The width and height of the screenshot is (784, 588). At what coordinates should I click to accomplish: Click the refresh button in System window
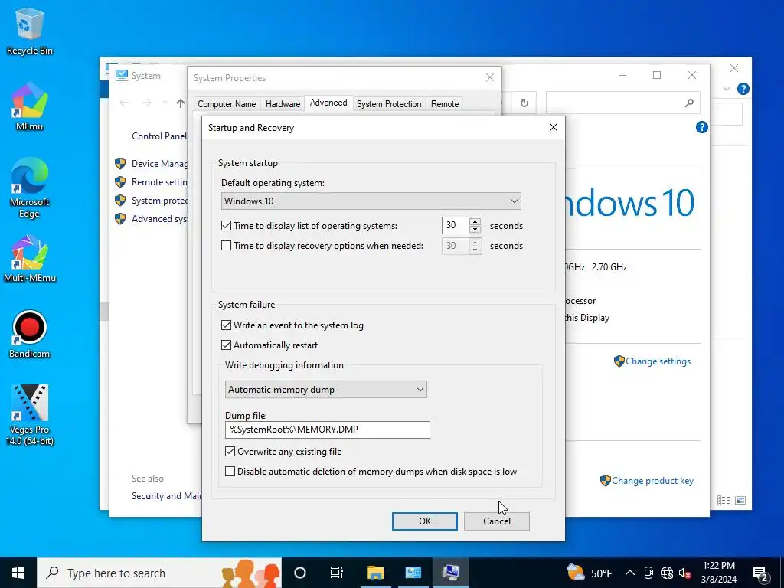coord(524,103)
